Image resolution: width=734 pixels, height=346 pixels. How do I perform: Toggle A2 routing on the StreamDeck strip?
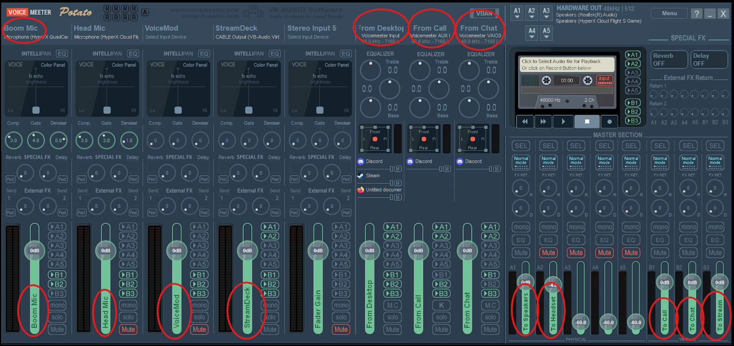(270, 236)
